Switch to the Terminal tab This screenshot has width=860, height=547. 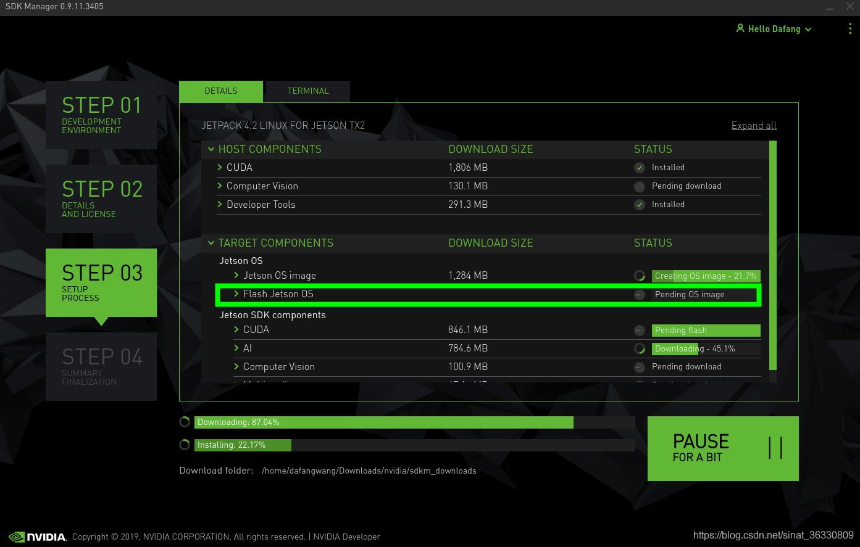(x=308, y=91)
